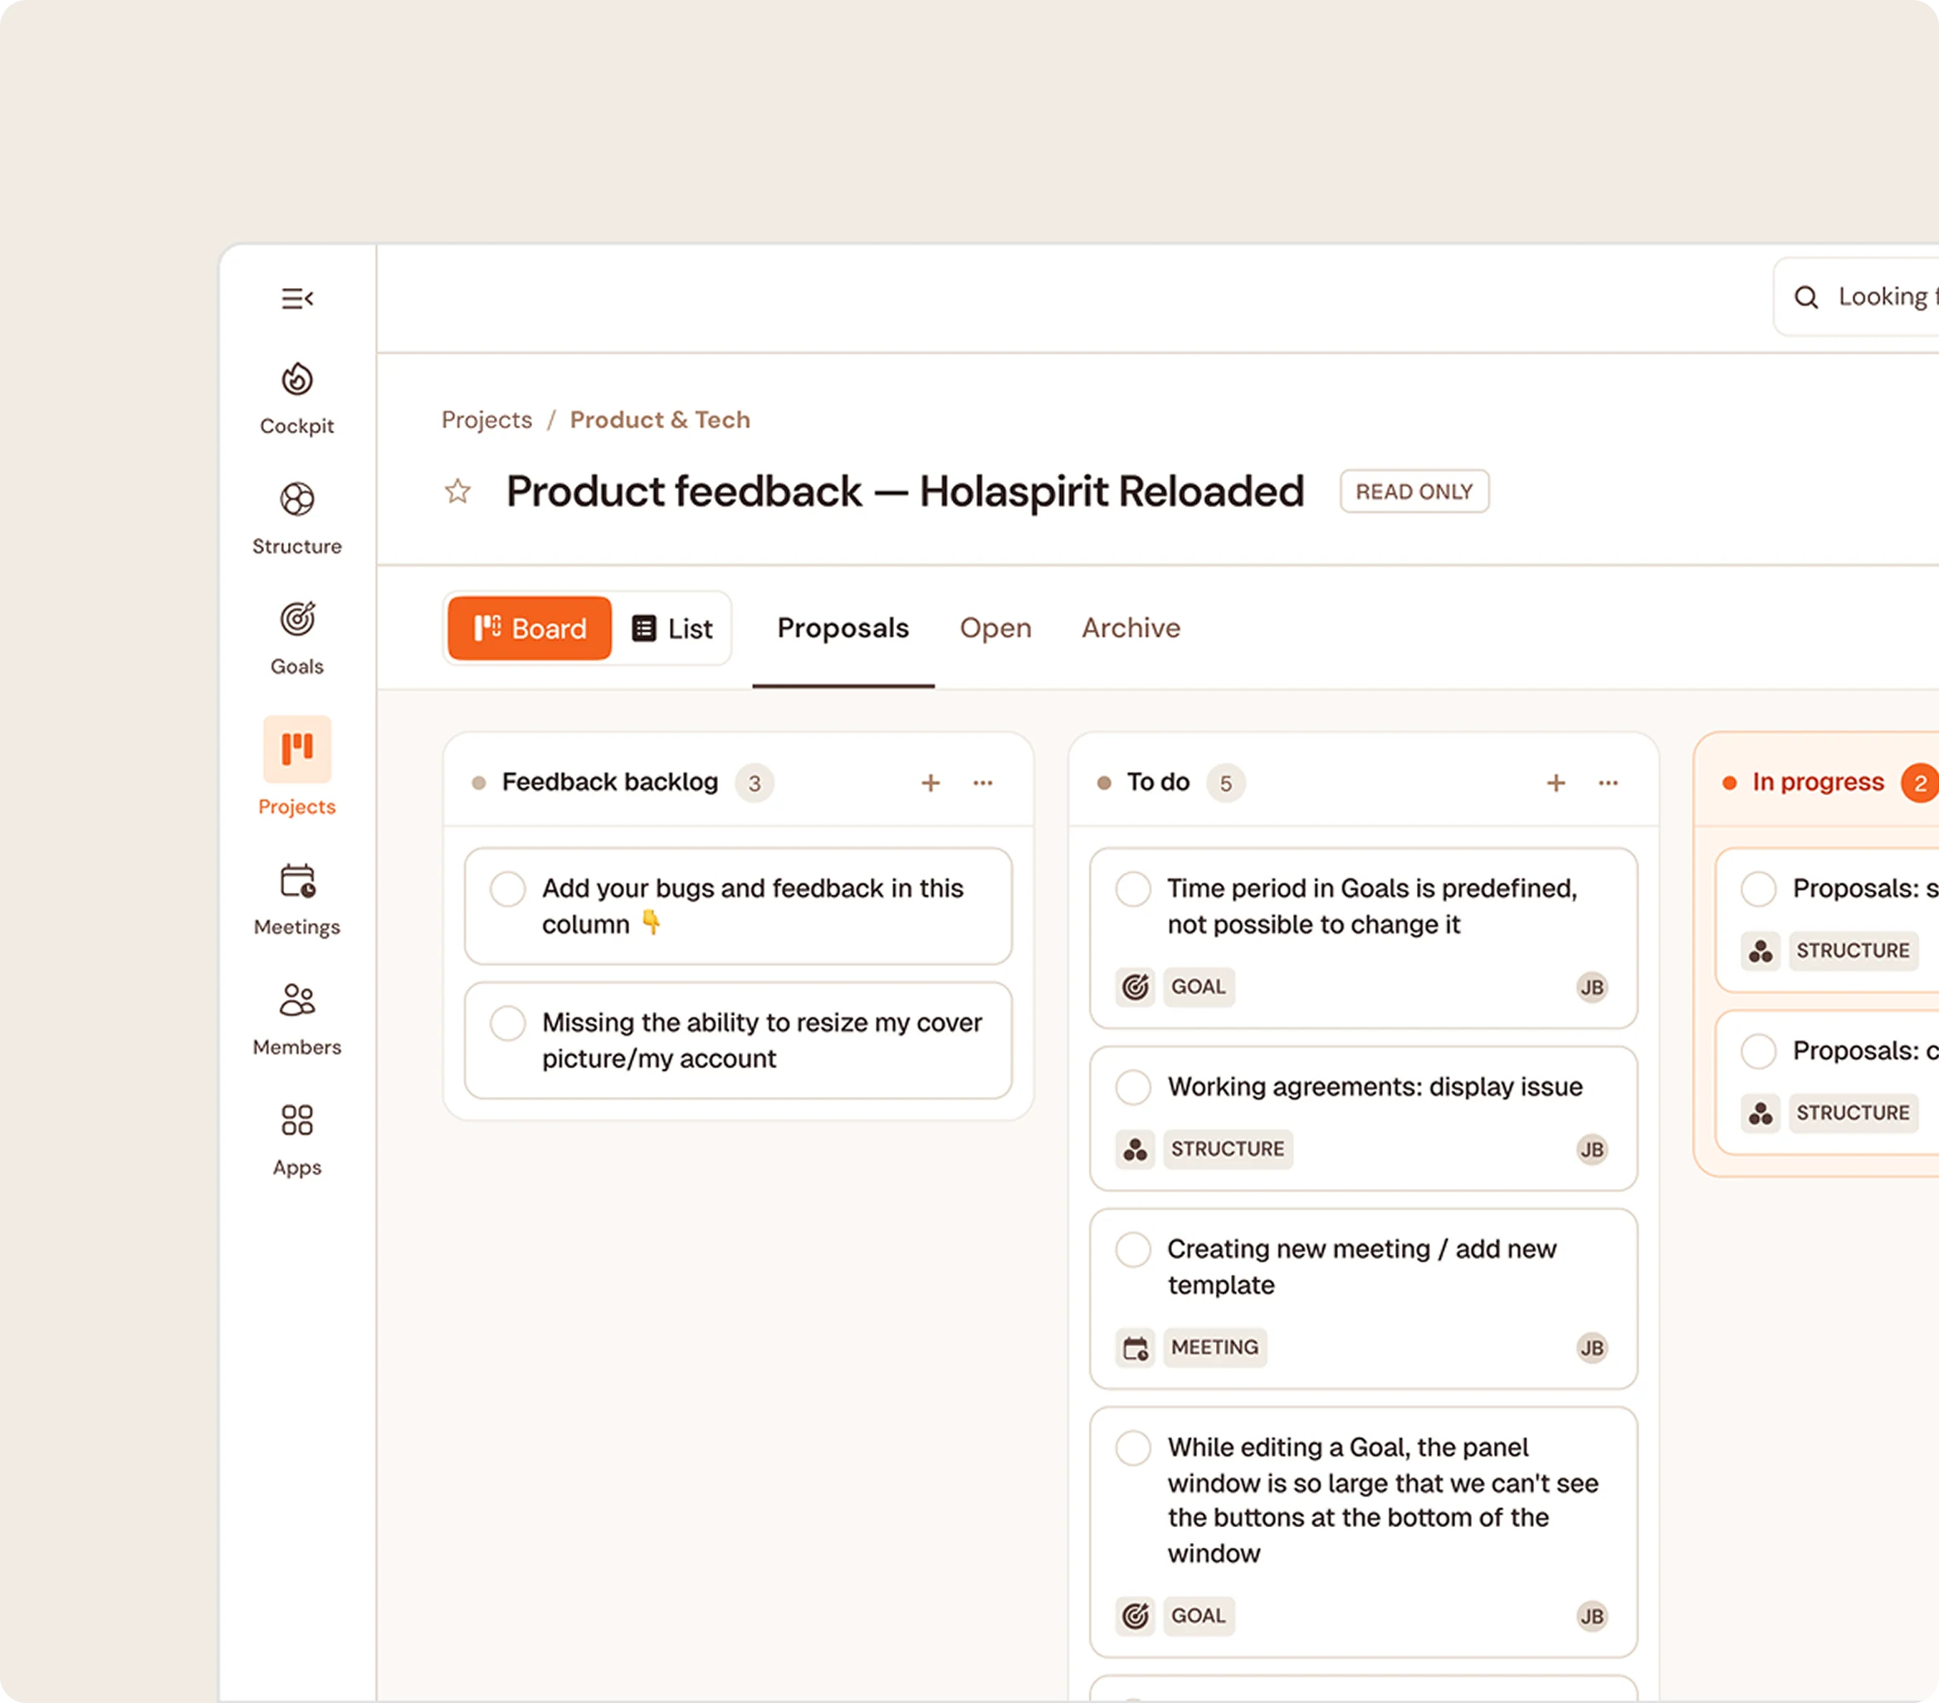Screen dimensions: 1939x1703
Task: Open the Meetings section
Action: click(x=297, y=900)
